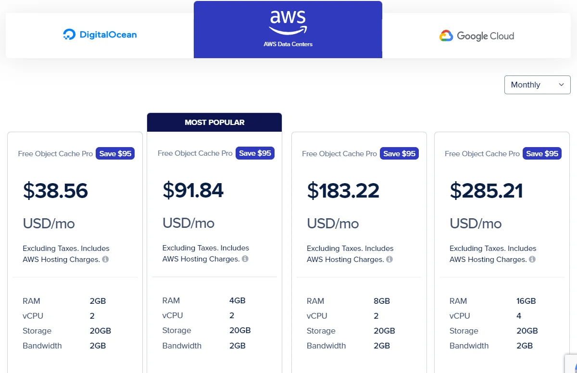The height and width of the screenshot is (373, 577).
Task: Select the Google Cloud provider tab
Action: point(477,36)
